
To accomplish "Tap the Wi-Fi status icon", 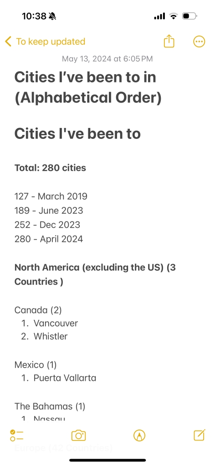I will coord(173,16).
